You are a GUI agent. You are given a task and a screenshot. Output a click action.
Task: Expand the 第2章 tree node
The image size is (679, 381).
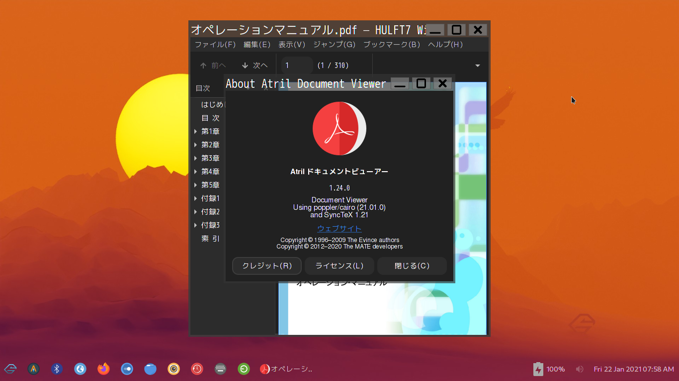click(195, 145)
